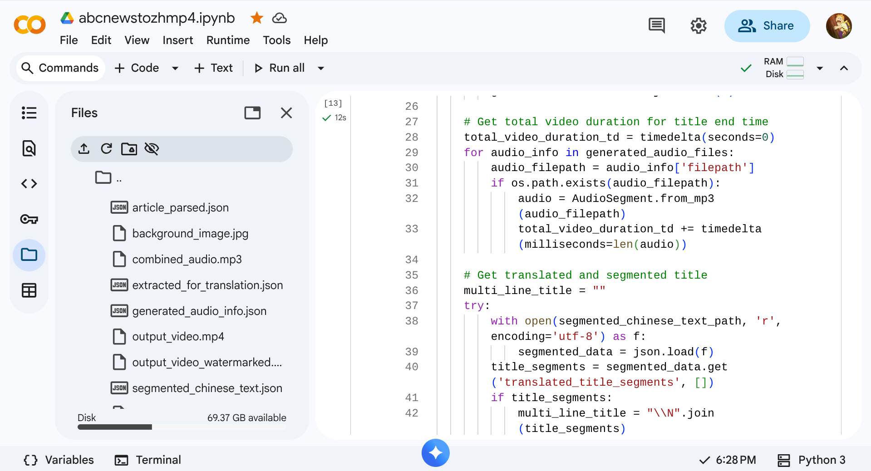Click the mount Drive folder icon
The image size is (871, 471).
(129, 149)
